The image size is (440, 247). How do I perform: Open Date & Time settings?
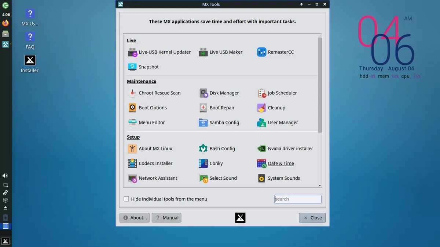(x=276, y=164)
